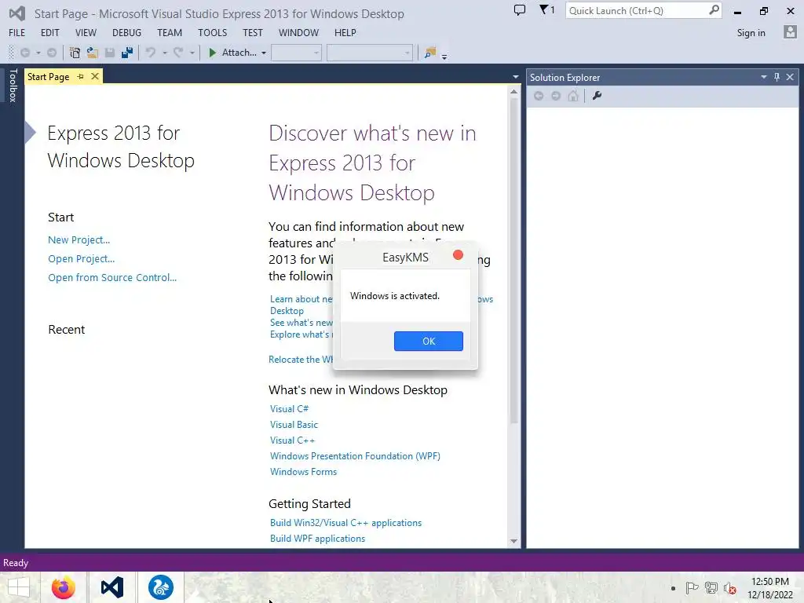Image resolution: width=804 pixels, height=603 pixels.
Task: Click the Find in Files toolbar icon
Action: click(x=429, y=53)
